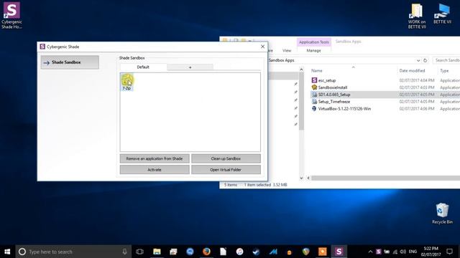The width and height of the screenshot is (460, 258).
Task: Open the blank document app on taskbar
Action: (x=224, y=252)
